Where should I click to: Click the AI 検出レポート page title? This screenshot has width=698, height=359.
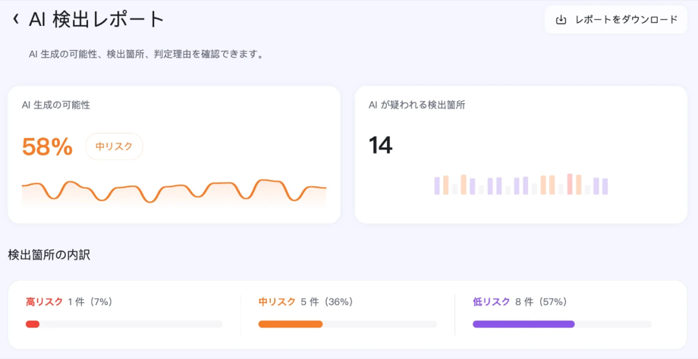pyautogui.click(x=96, y=20)
